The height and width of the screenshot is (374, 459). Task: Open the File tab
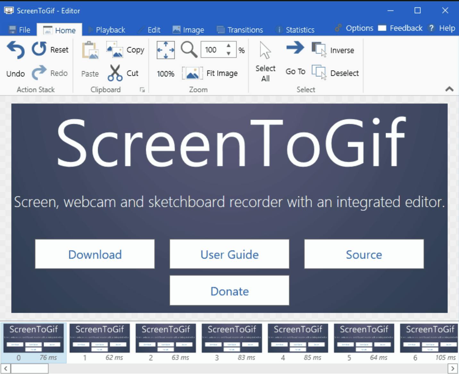point(20,30)
